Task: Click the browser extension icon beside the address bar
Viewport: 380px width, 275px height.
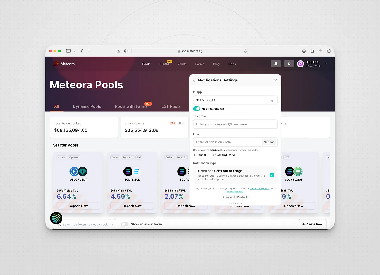Action: 126,51
